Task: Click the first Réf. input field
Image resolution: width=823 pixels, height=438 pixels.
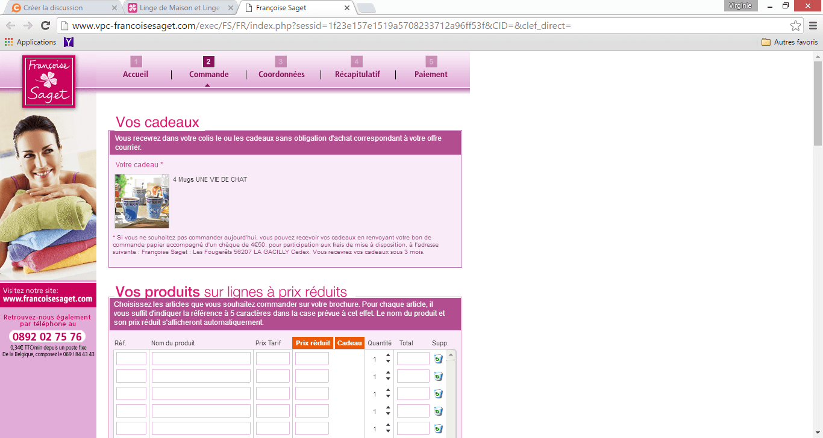Action: click(x=131, y=359)
